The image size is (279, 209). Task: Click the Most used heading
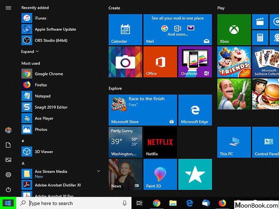tap(31, 63)
